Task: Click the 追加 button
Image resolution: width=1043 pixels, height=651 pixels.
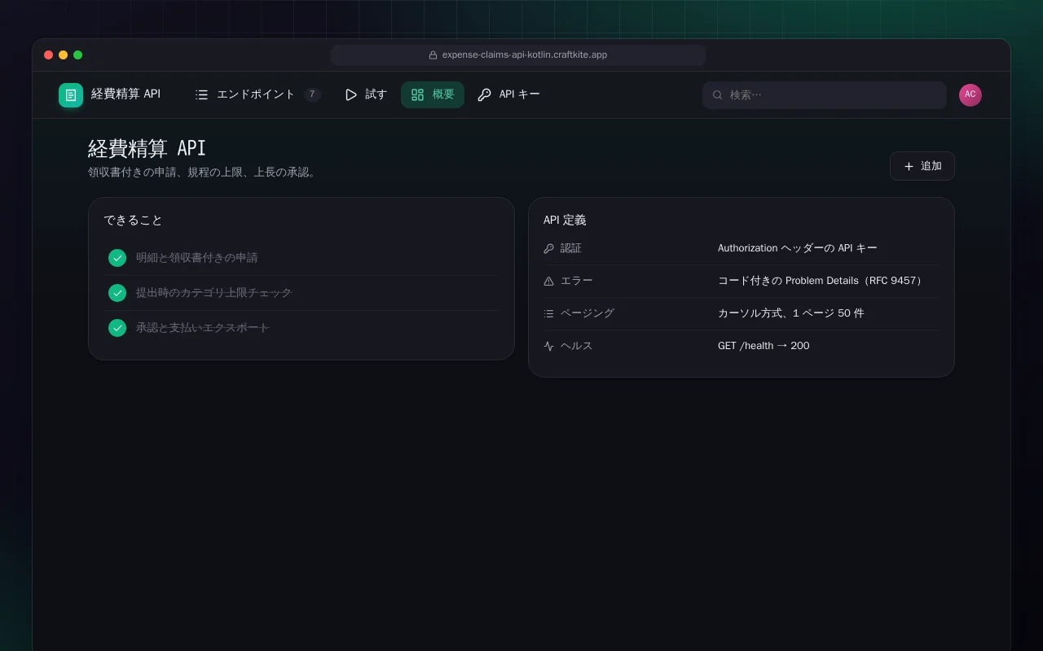Action: tap(922, 166)
